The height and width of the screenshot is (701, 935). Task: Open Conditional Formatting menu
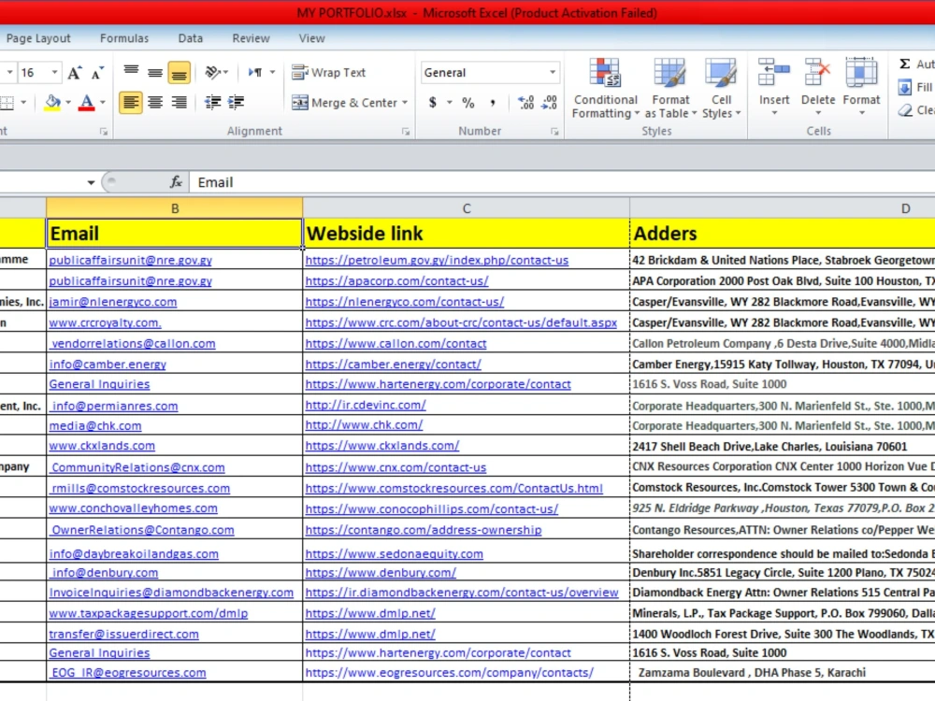(605, 88)
